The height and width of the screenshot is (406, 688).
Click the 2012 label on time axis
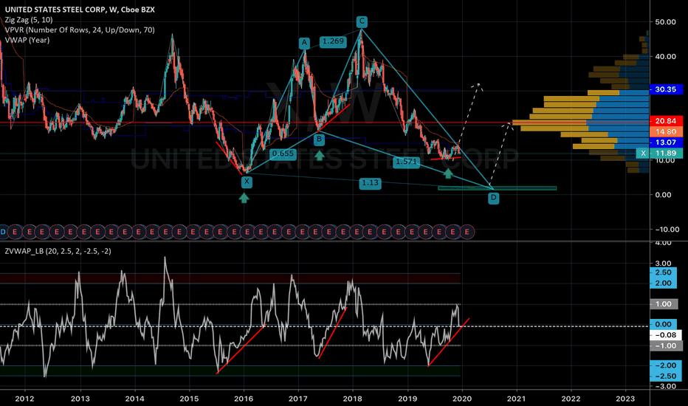(x=24, y=399)
